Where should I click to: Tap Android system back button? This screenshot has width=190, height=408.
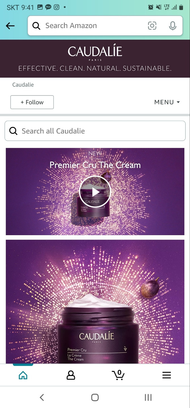(42, 398)
